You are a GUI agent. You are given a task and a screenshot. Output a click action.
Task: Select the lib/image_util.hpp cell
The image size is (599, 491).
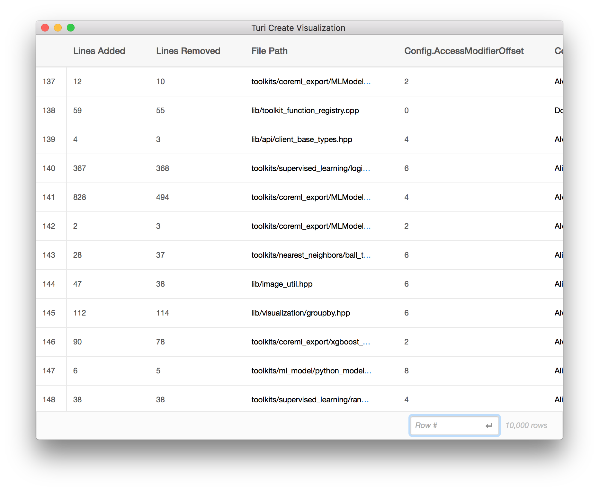[x=282, y=284]
